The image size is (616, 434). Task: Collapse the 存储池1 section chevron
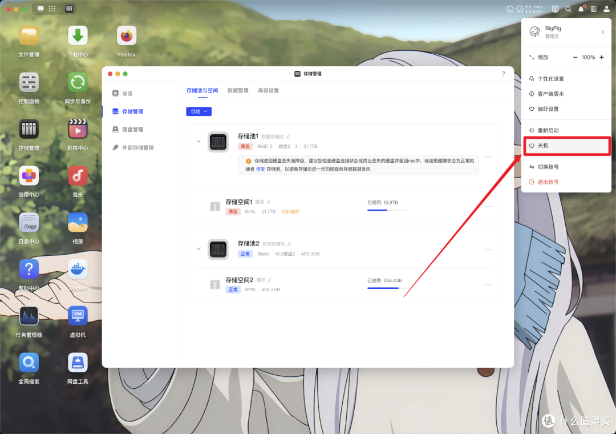pos(198,141)
